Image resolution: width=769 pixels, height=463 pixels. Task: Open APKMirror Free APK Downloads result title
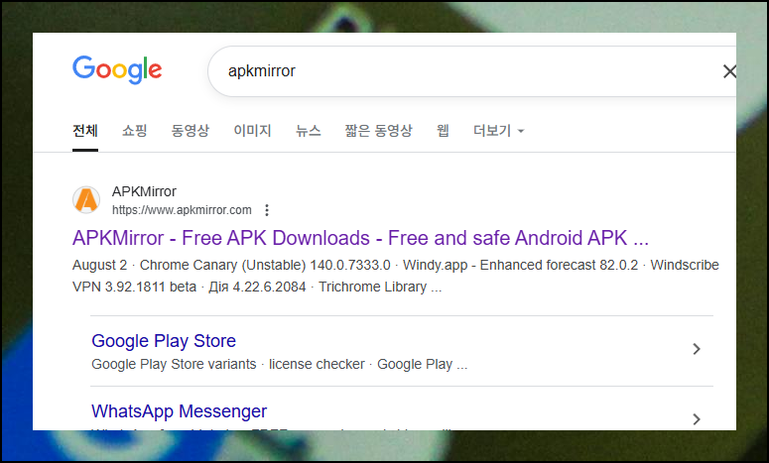[360, 238]
